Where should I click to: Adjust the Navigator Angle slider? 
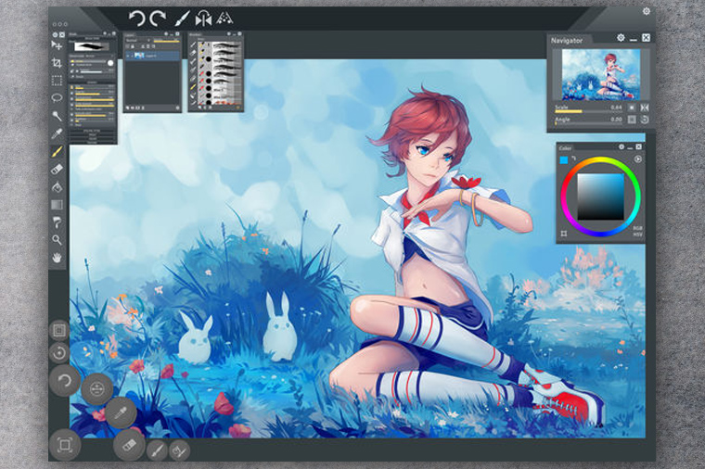[x=588, y=122]
